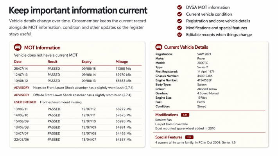The image size is (278, 156).
Task: Click the car icon beside MOT Information
Action: (18, 47)
